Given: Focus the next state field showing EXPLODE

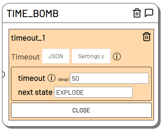Looking at the screenshot, I should point(93,92).
